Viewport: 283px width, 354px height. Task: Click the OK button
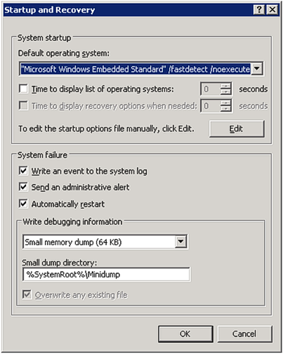pos(185,334)
